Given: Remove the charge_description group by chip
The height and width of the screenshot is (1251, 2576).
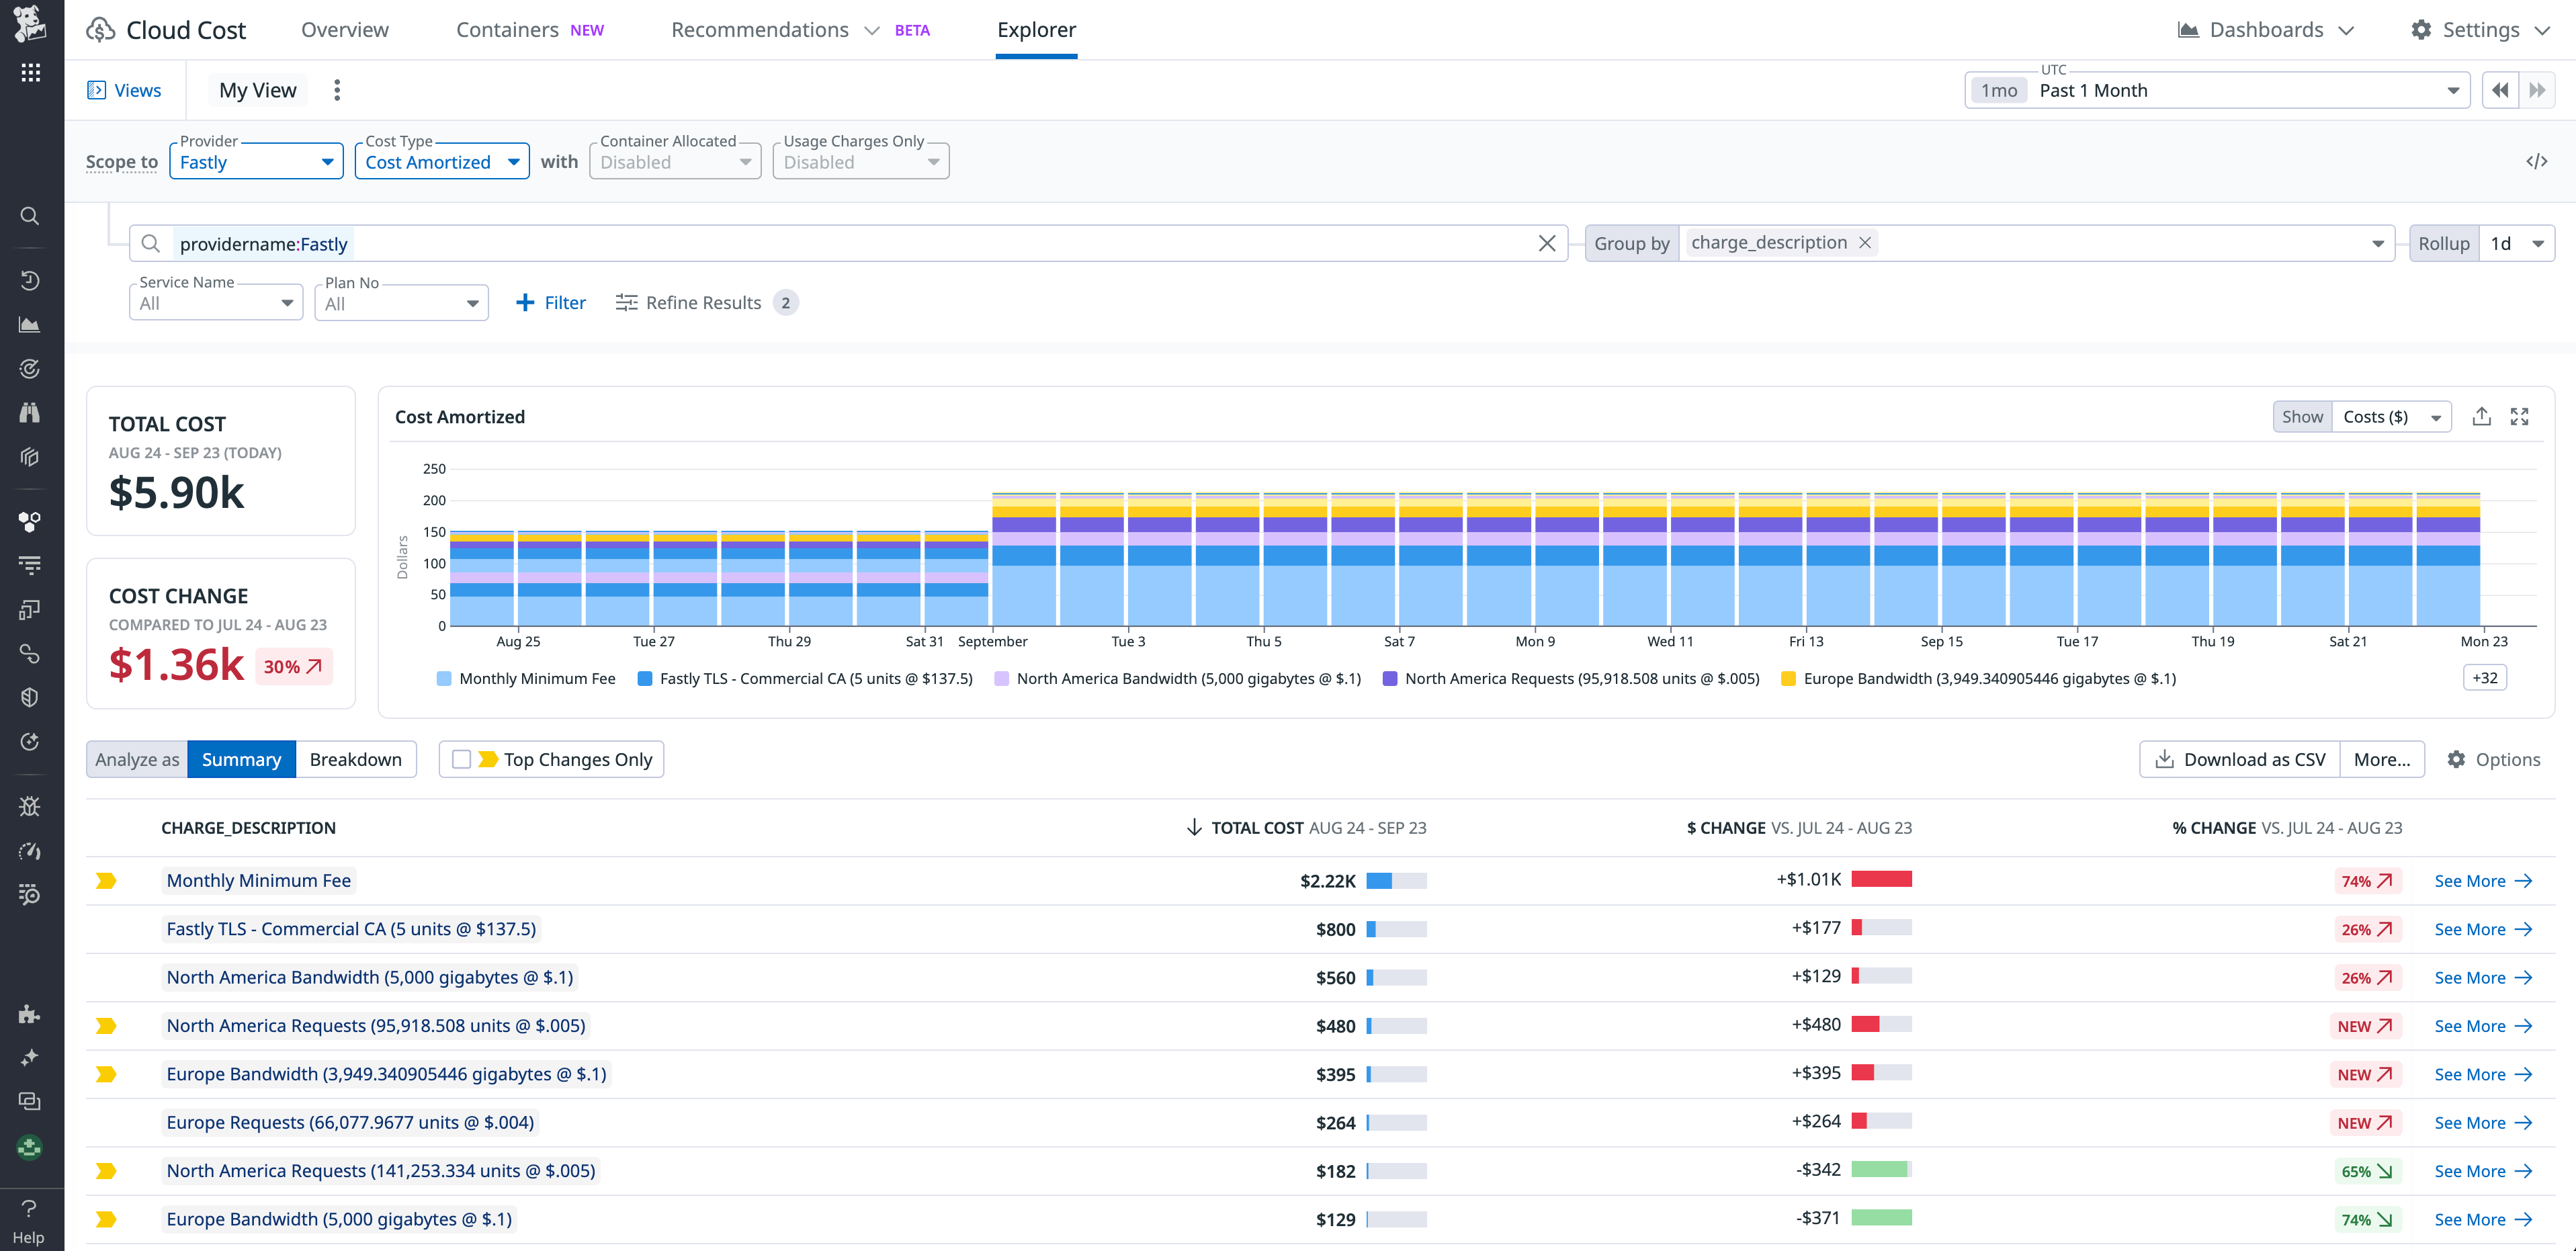Looking at the screenshot, I should (1864, 242).
